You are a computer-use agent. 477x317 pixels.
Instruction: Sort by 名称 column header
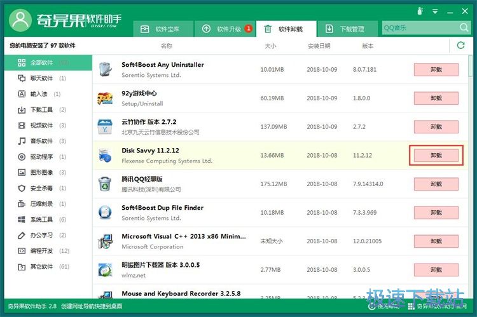point(167,46)
